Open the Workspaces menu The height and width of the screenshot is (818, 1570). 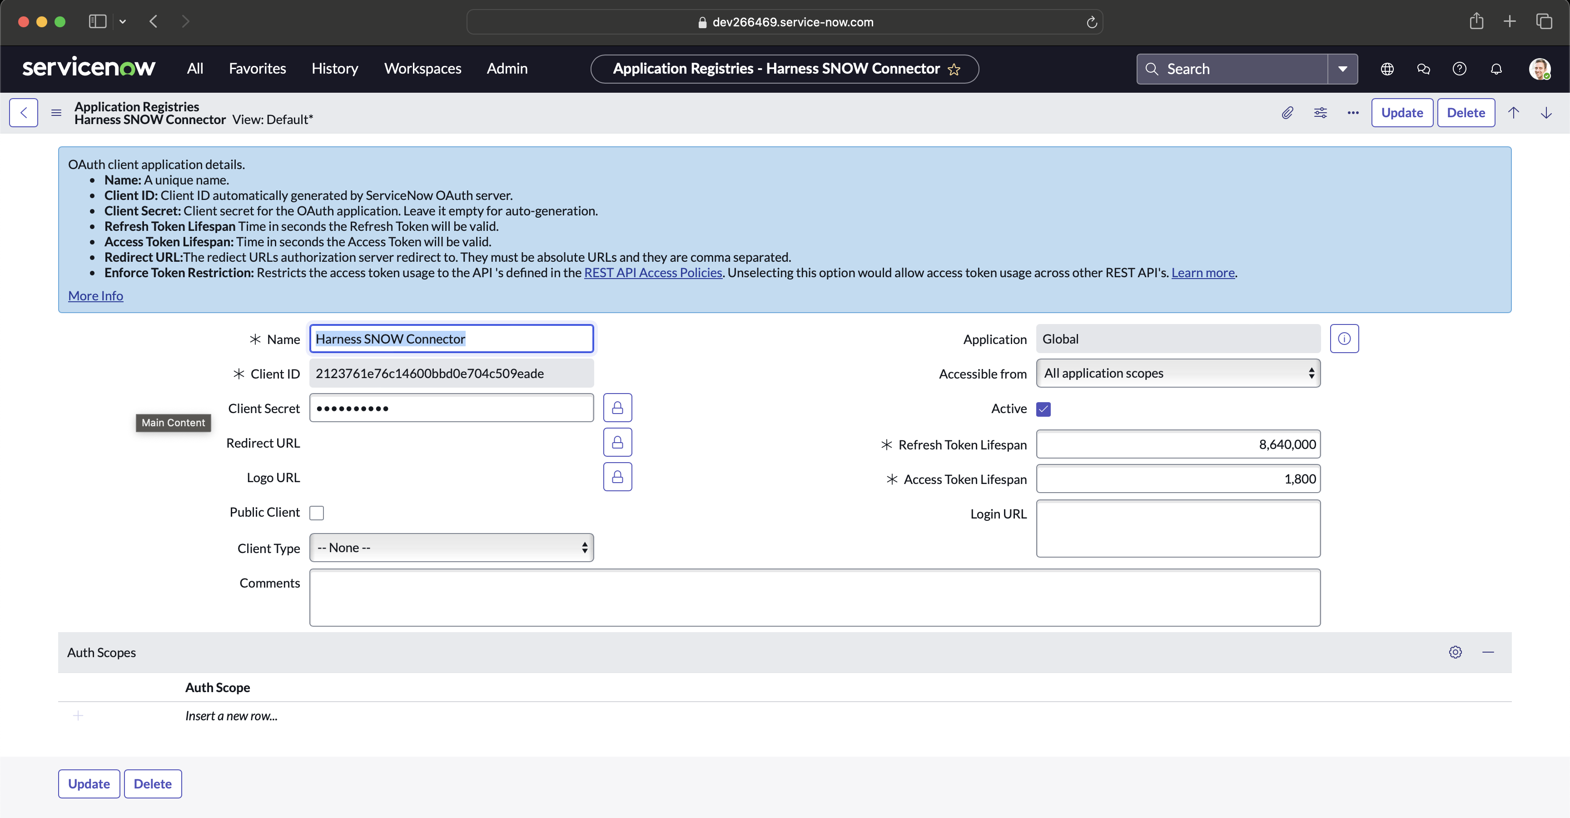(x=422, y=69)
